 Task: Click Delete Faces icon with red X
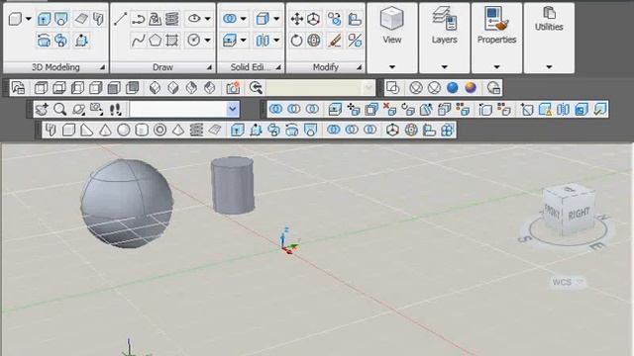pyautogui.click(x=389, y=109)
